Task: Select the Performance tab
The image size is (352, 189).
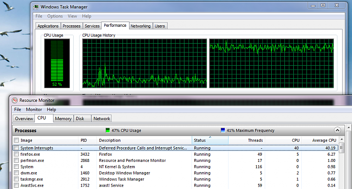Action: coord(115,25)
